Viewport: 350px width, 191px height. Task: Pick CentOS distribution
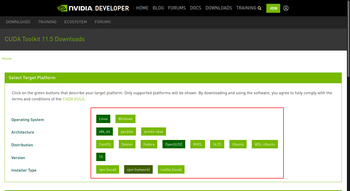[105, 144]
